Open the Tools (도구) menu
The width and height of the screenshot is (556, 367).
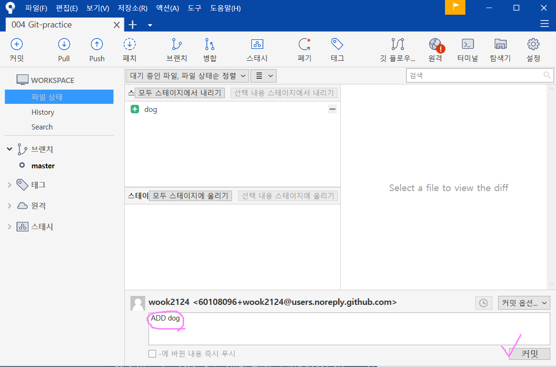click(x=195, y=8)
